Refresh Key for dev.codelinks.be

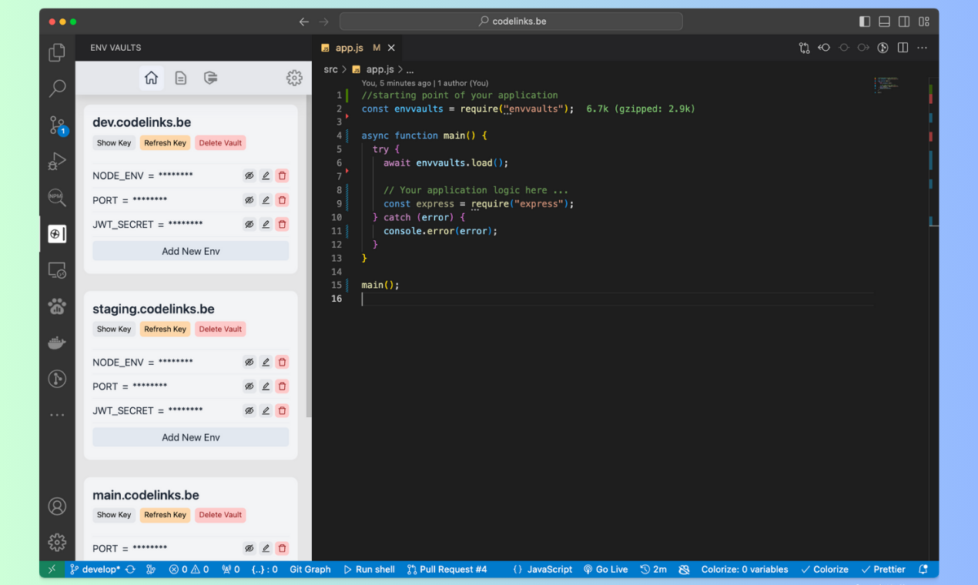coord(165,142)
